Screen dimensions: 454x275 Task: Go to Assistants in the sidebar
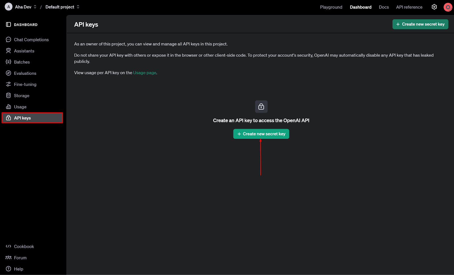[24, 51]
